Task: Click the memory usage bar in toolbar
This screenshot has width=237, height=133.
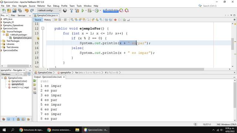Action: click(111, 11)
